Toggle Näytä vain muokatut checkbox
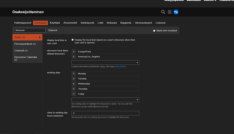 click(154, 31)
